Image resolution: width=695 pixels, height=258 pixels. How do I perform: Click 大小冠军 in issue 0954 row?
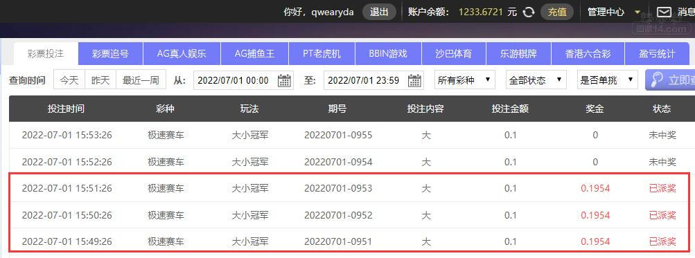pos(250,162)
